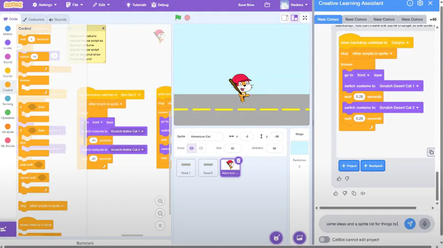This screenshot has height=248, width=443.
Task: Copy the suggested code block
Action: (431, 152)
